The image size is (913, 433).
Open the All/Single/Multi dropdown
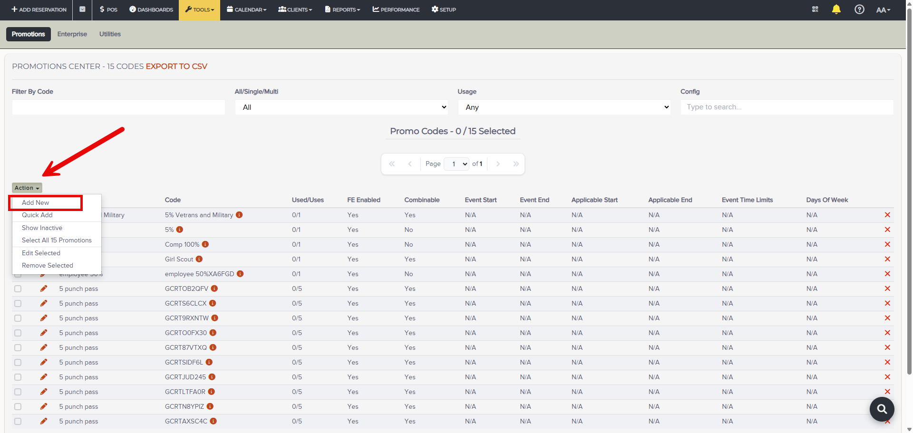point(341,107)
